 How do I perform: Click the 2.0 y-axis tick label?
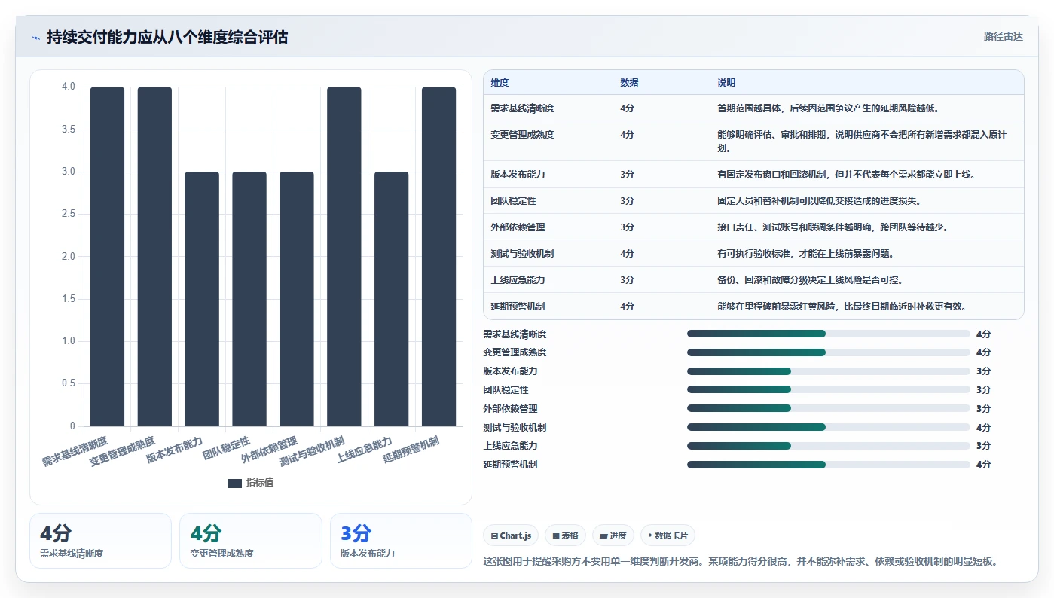coord(68,257)
